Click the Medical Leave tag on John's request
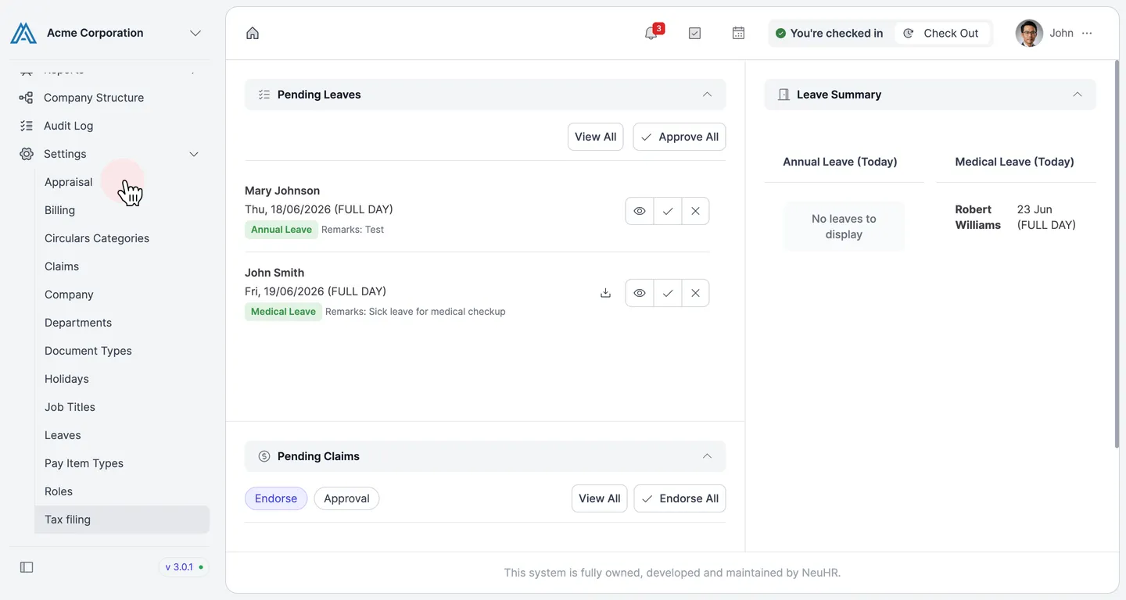This screenshot has width=1126, height=600. click(x=283, y=312)
